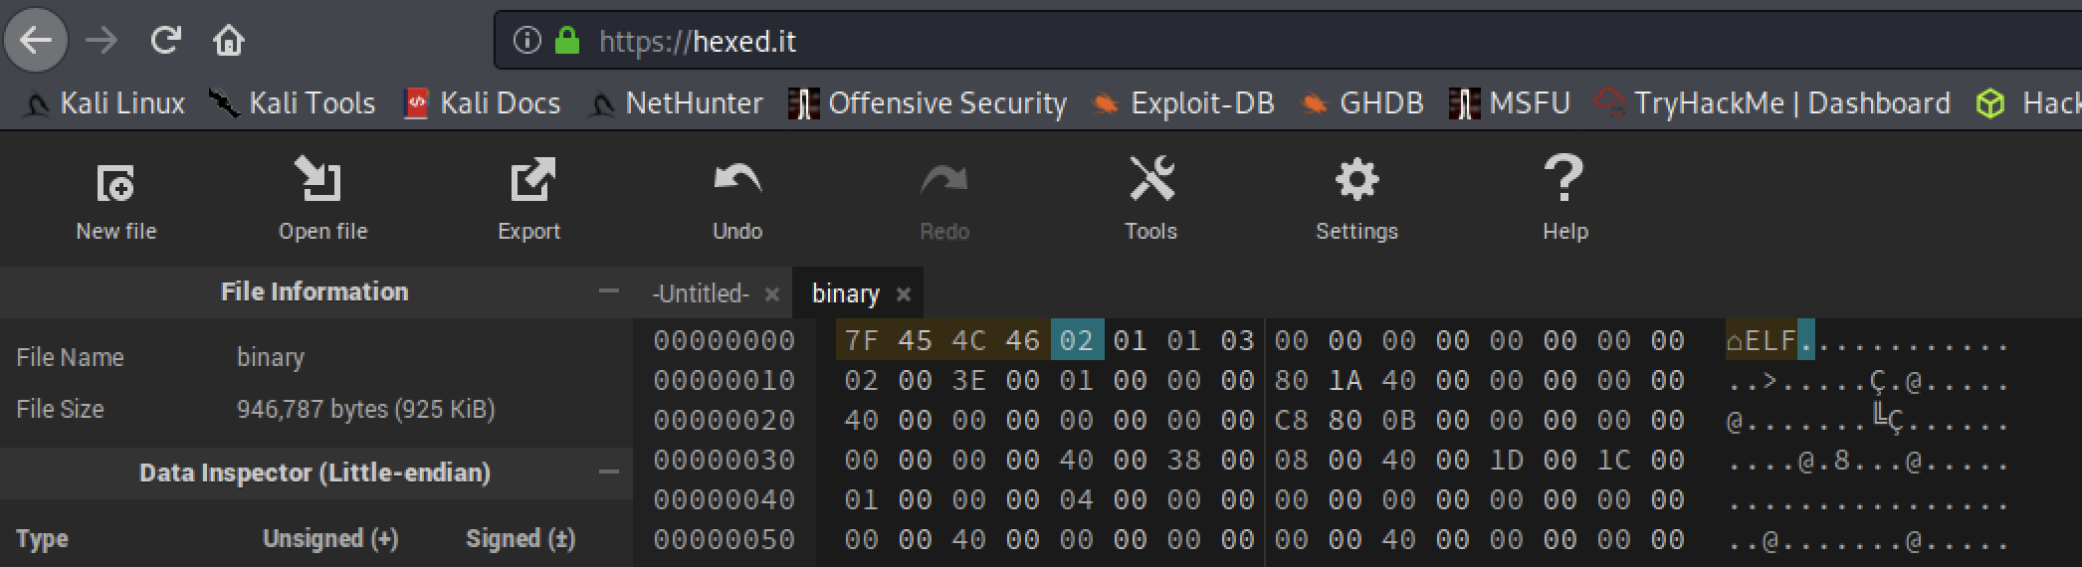The height and width of the screenshot is (567, 2082).
Task: Click the offset label 00000040
Action: pos(725,500)
